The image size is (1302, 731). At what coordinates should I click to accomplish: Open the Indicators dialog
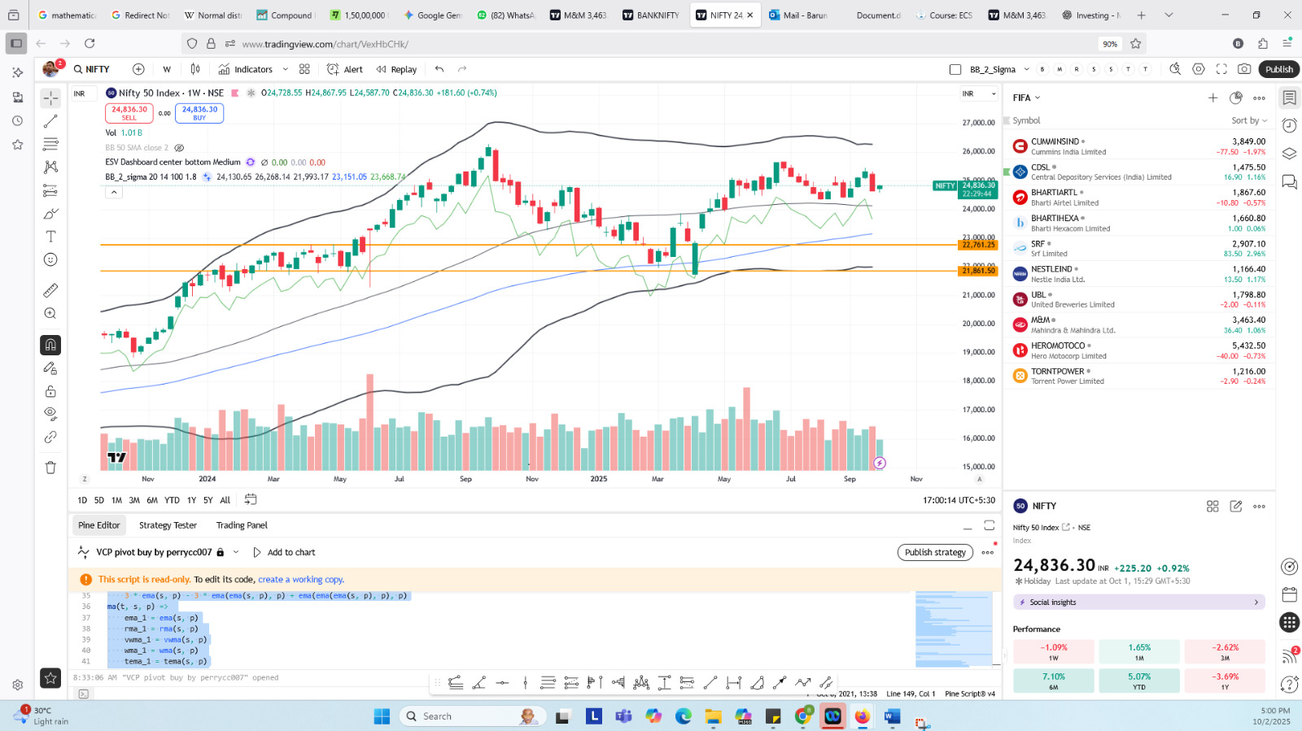[246, 69]
